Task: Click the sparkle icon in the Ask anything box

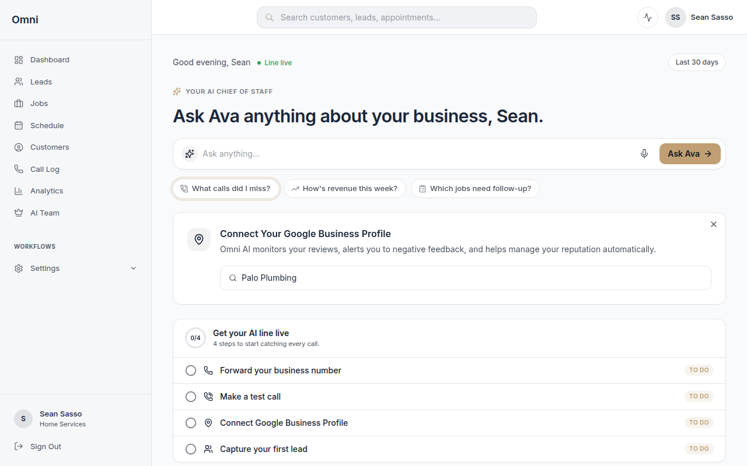Action: (190, 154)
